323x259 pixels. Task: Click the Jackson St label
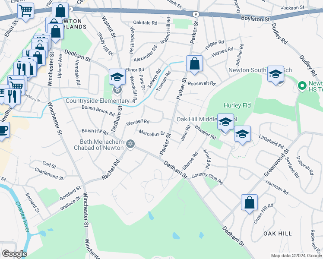click(292, 8)
